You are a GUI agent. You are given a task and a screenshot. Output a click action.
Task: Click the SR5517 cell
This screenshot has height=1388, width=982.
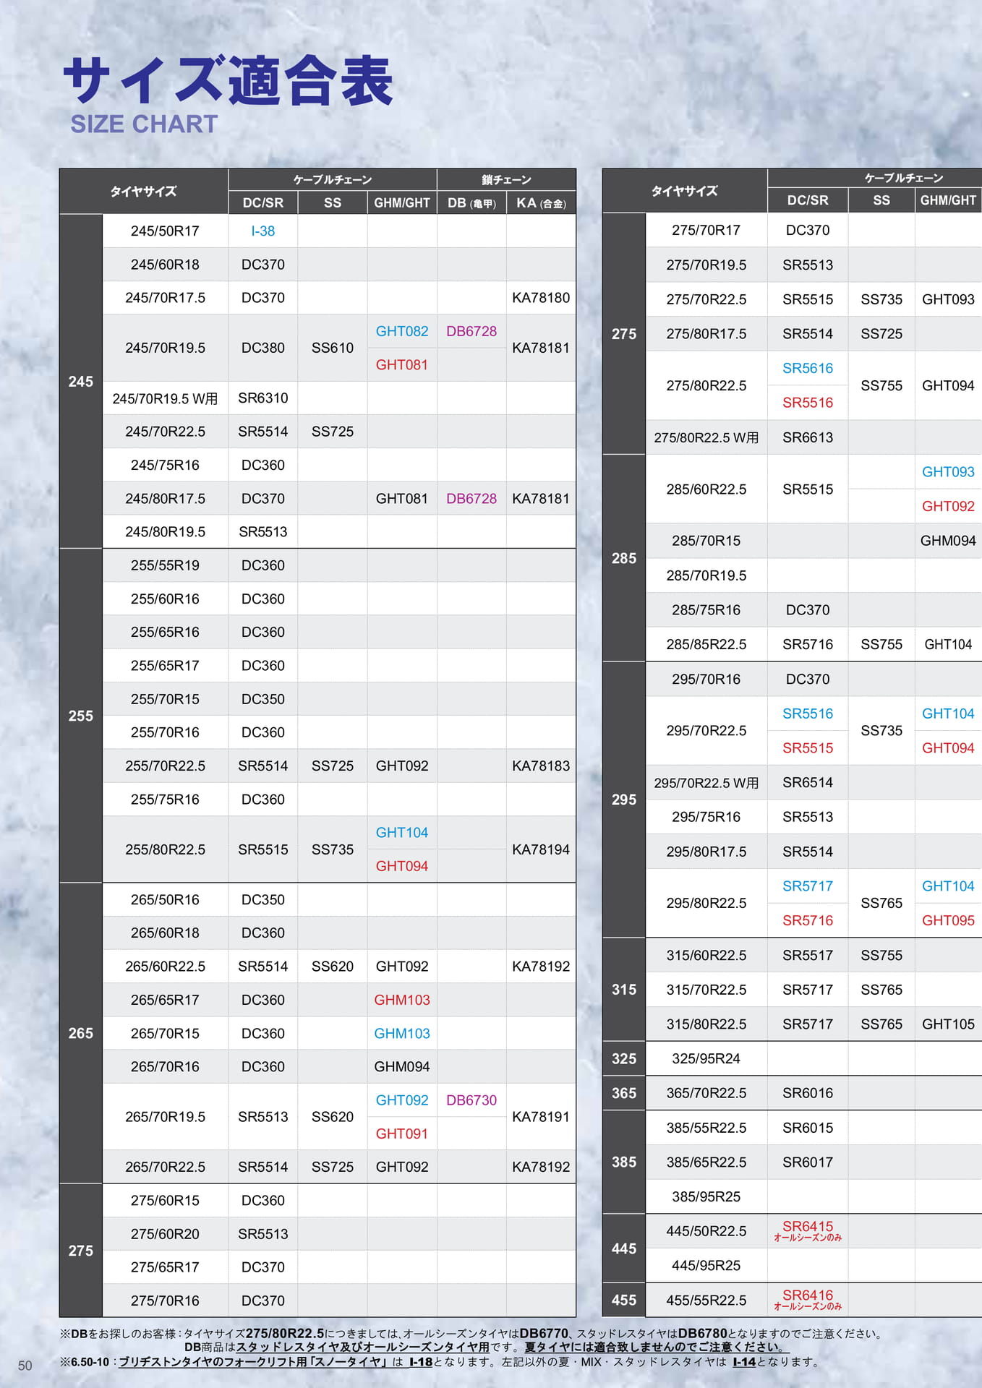808,955
